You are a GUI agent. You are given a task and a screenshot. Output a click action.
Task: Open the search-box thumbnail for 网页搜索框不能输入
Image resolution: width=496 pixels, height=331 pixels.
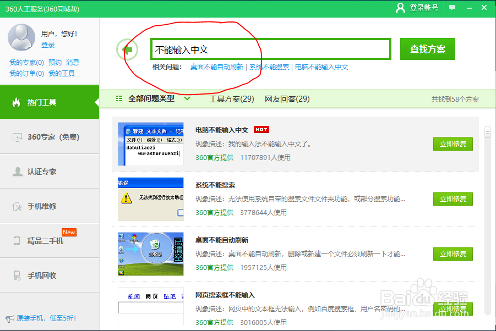151,306
